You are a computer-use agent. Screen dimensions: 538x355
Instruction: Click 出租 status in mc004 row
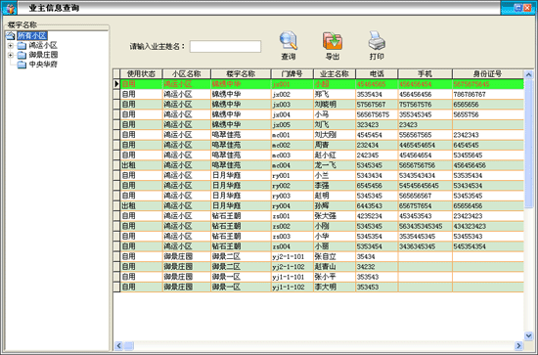[x=141, y=165]
